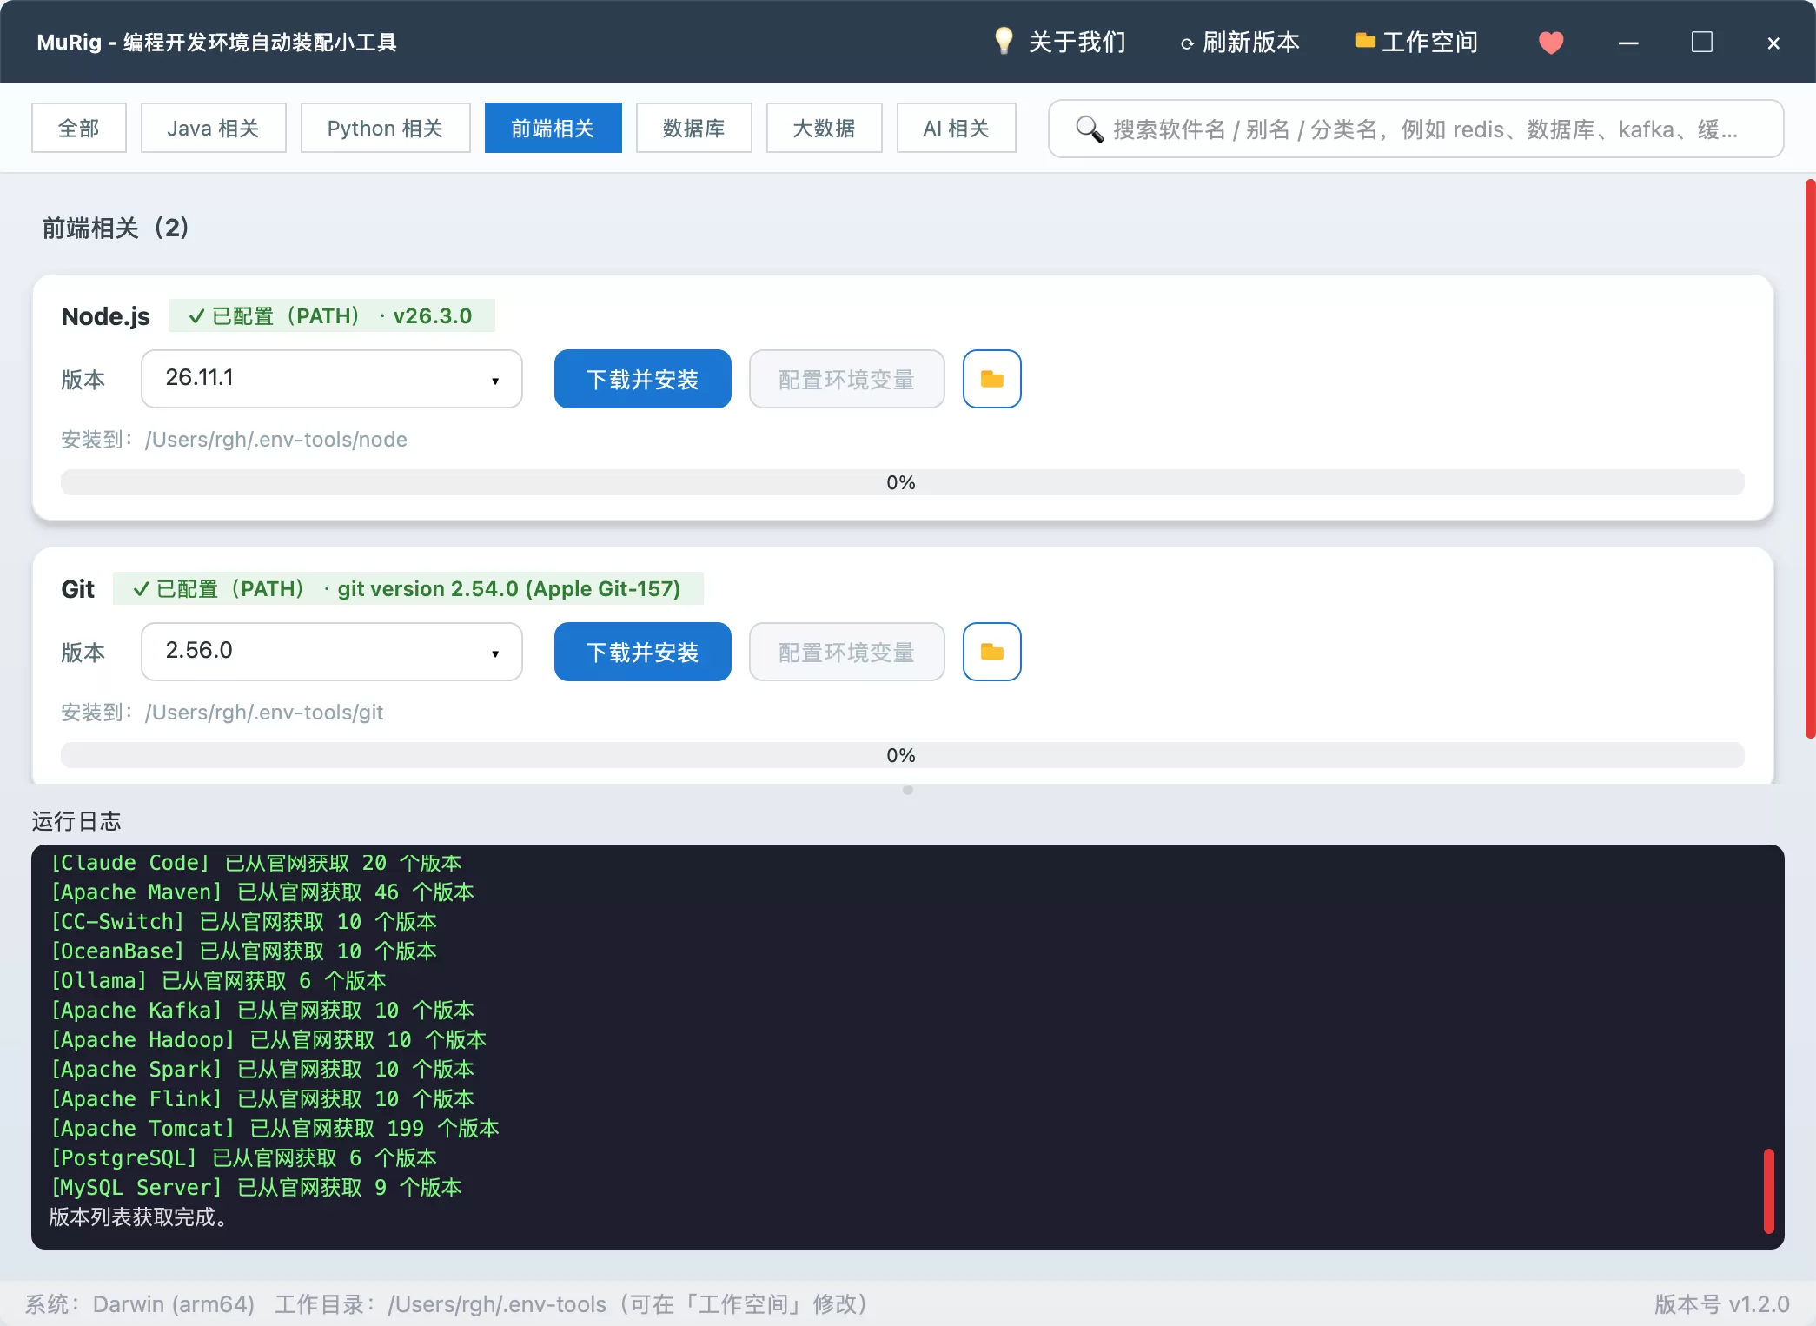Click 刷新版本 to refresh versions
Screen dimensions: 1816x1326
point(1240,42)
